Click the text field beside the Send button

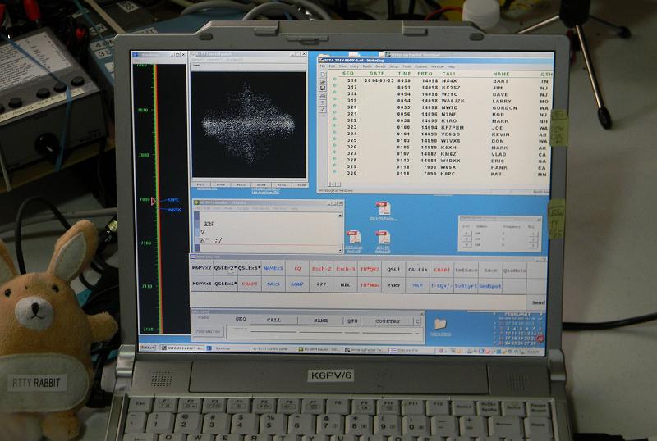coord(359,301)
